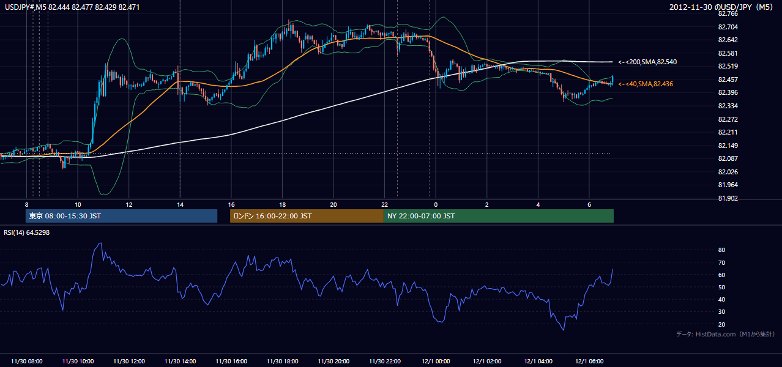The height and width of the screenshot is (367, 782).
Task: Click price axis label 82.272
Action: [728, 119]
